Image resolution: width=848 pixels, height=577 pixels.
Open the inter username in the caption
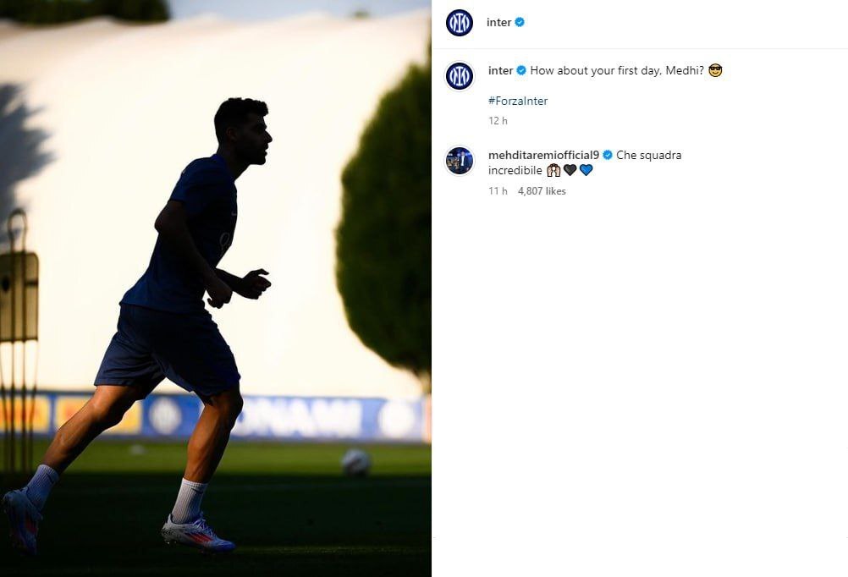(500, 70)
